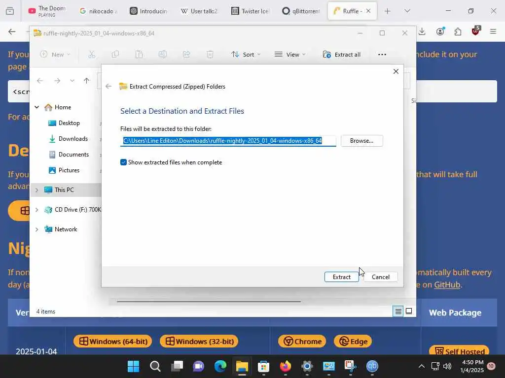Collapse the Home tree node

pyautogui.click(x=36, y=107)
